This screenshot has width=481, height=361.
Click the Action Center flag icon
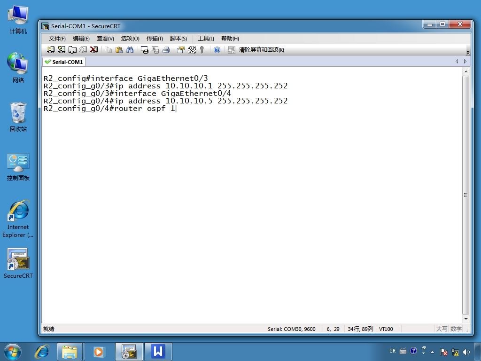pos(443,352)
